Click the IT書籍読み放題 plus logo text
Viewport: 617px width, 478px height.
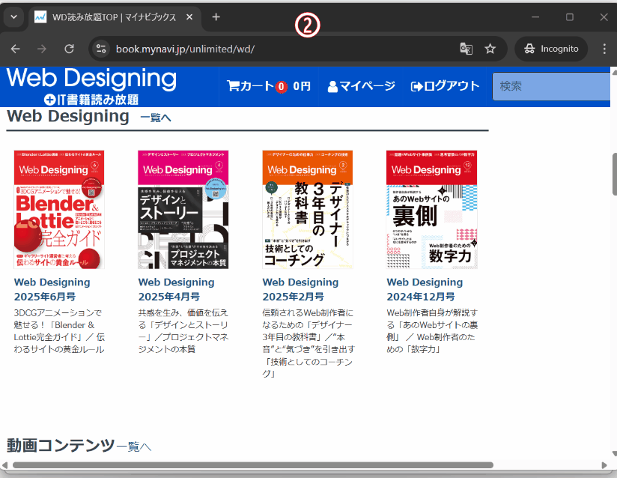pos(91,99)
